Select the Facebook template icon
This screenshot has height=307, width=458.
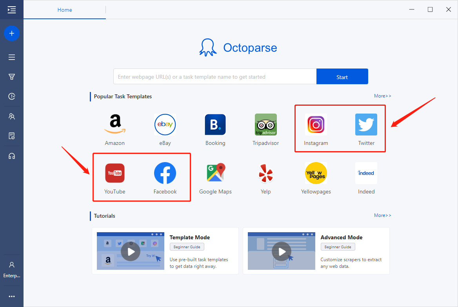tap(165, 173)
